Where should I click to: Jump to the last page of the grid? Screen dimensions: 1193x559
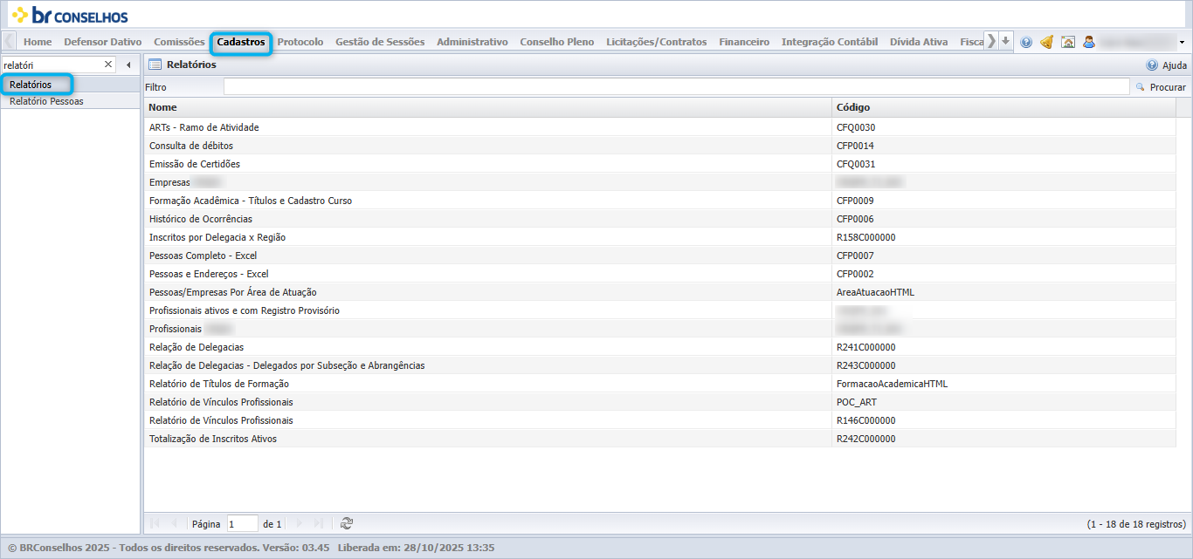[319, 523]
